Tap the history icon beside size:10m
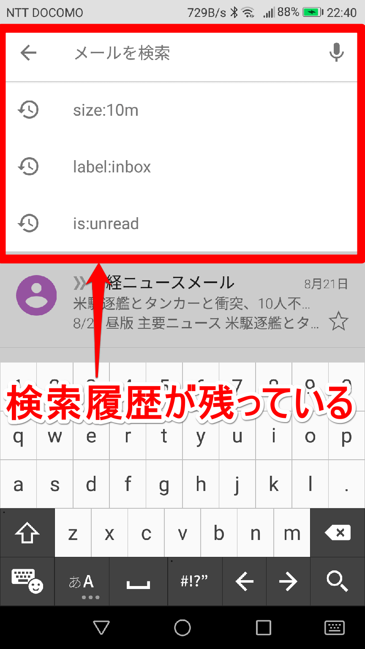 (28, 110)
